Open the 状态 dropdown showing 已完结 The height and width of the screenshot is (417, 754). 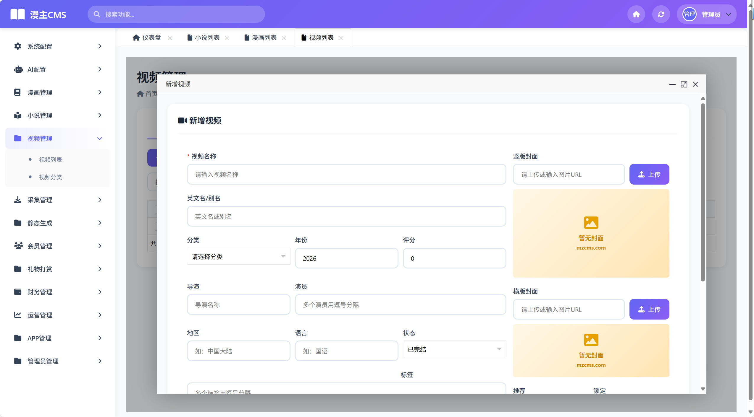tap(454, 349)
